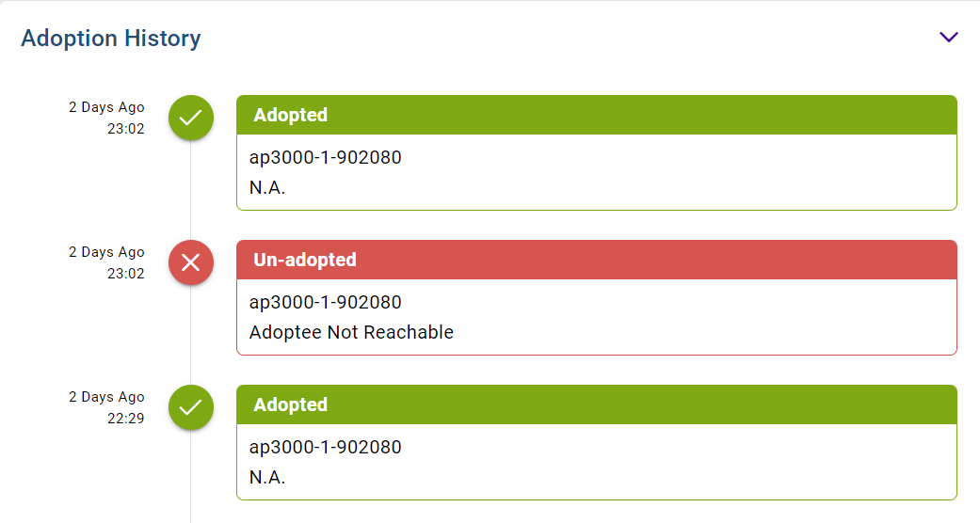Click ap3000-1-902080 in the latest Adopted card
This screenshot has height=523, width=980.
click(325, 157)
